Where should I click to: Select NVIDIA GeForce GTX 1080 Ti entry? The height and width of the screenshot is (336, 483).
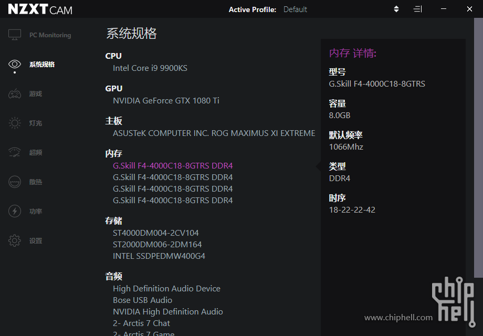click(166, 101)
